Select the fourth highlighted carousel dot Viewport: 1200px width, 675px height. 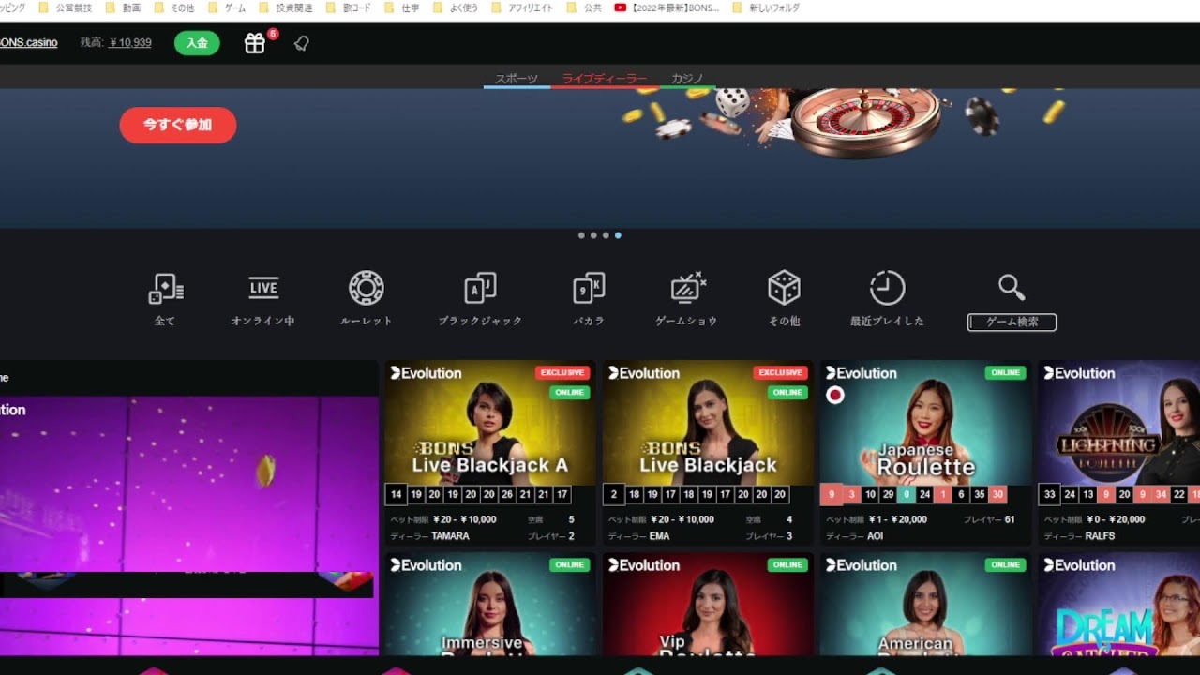coord(618,235)
